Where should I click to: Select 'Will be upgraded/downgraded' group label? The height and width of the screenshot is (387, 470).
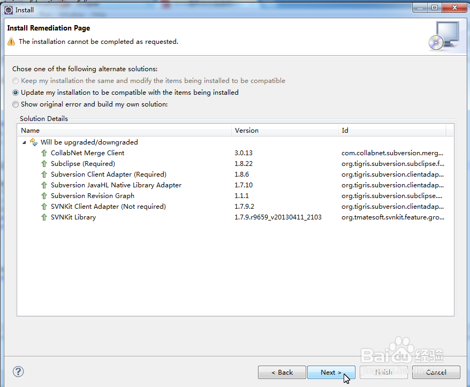[89, 142]
